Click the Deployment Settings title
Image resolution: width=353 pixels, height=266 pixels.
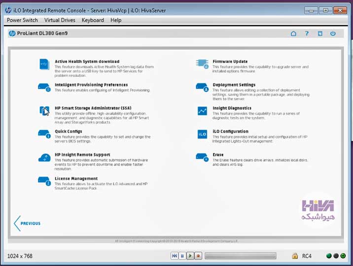[234, 85]
